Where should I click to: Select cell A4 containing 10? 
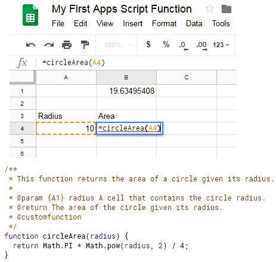click(x=66, y=128)
